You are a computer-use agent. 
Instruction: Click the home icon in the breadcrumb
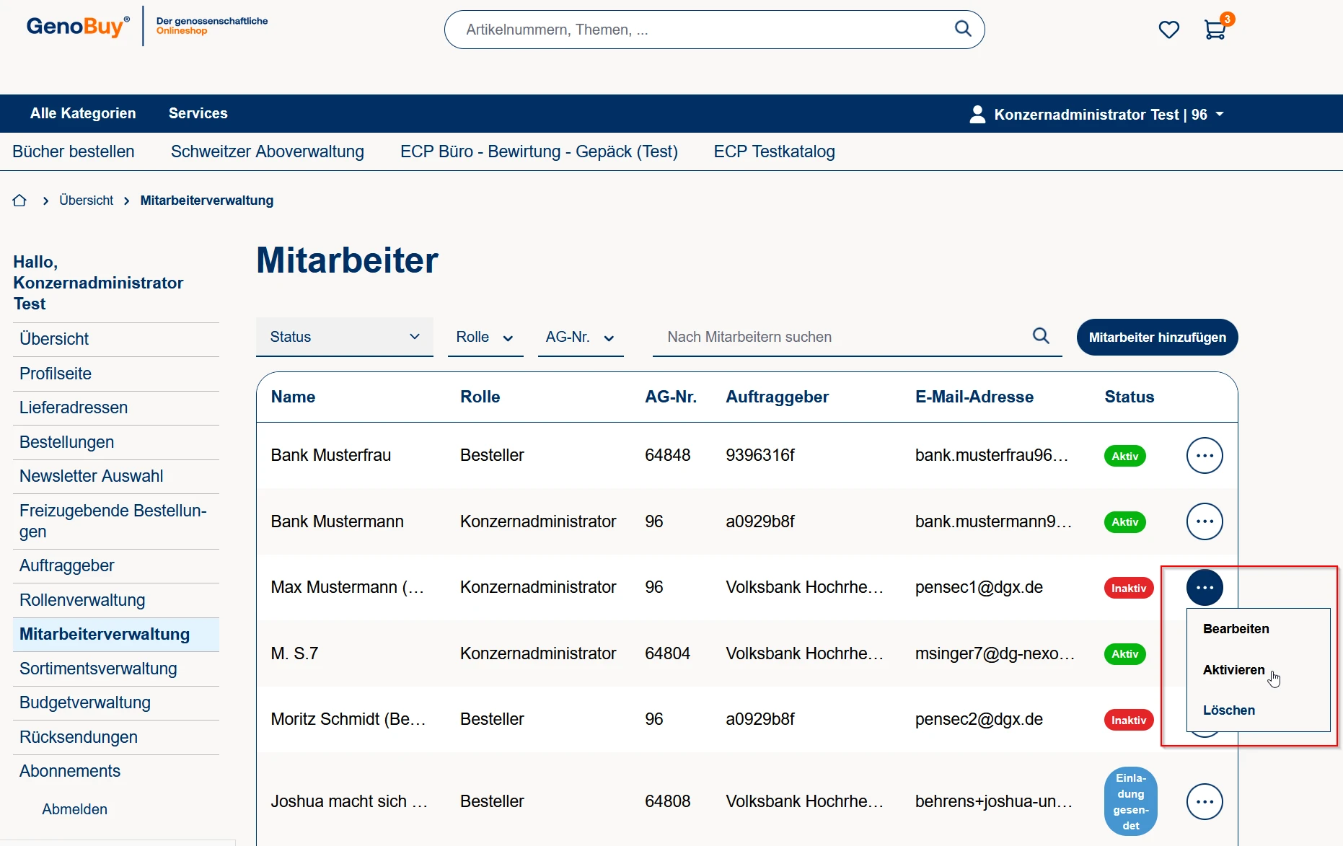click(x=19, y=201)
